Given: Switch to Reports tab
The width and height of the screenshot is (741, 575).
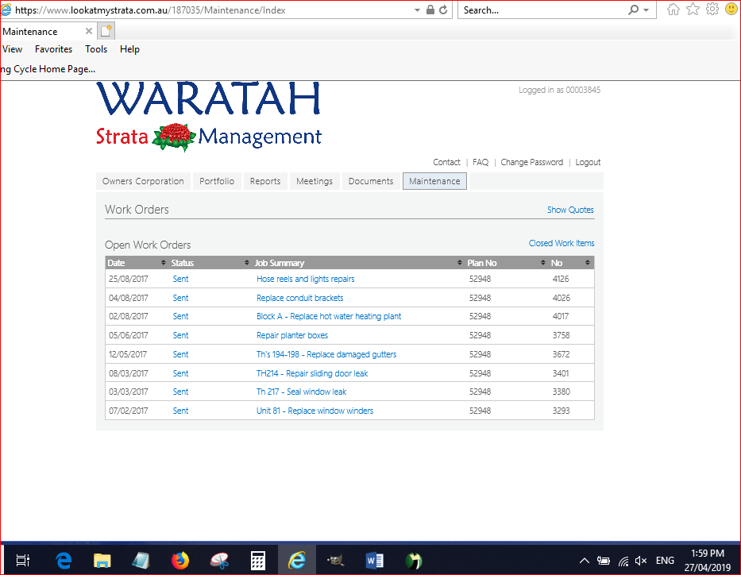Looking at the screenshot, I should pos(265,181).
